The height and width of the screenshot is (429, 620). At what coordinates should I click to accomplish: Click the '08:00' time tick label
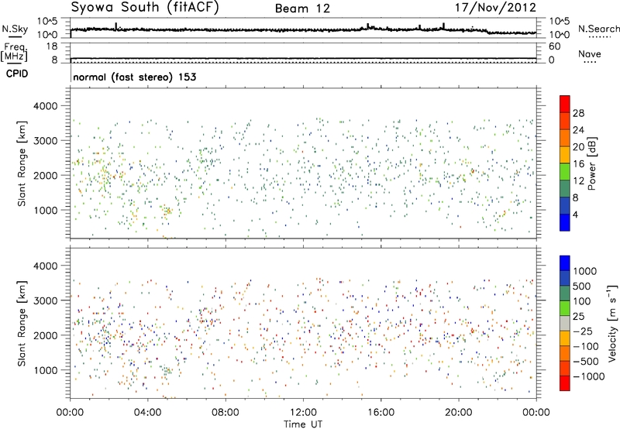pos(226,413)
